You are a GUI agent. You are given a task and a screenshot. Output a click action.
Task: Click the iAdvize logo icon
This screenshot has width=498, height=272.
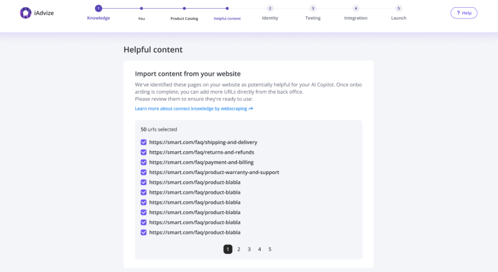click(x=26, y=13)
